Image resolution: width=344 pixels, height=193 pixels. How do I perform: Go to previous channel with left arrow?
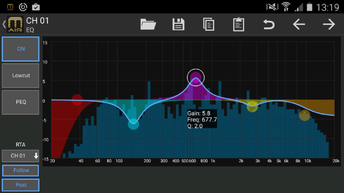coord(299,24)
